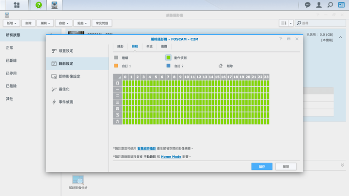349x196 pixels.
Task: Select the IP camera app taskbar icon
Action: click(x=54, y=5)
